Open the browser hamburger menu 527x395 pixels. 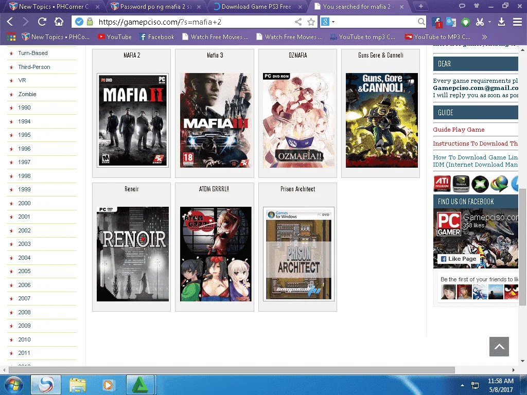tap(517, 22)
